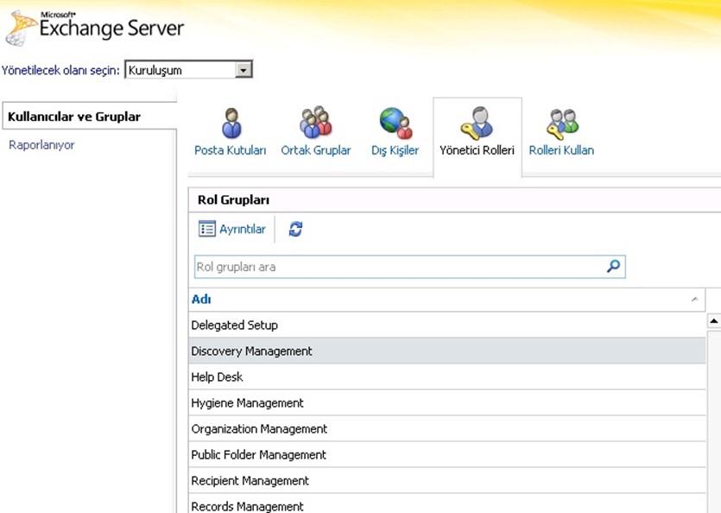Open the Kuruluşum dropdown list
Image resolution: width=721 pixels, height=513 pixels.
point(244,71)
